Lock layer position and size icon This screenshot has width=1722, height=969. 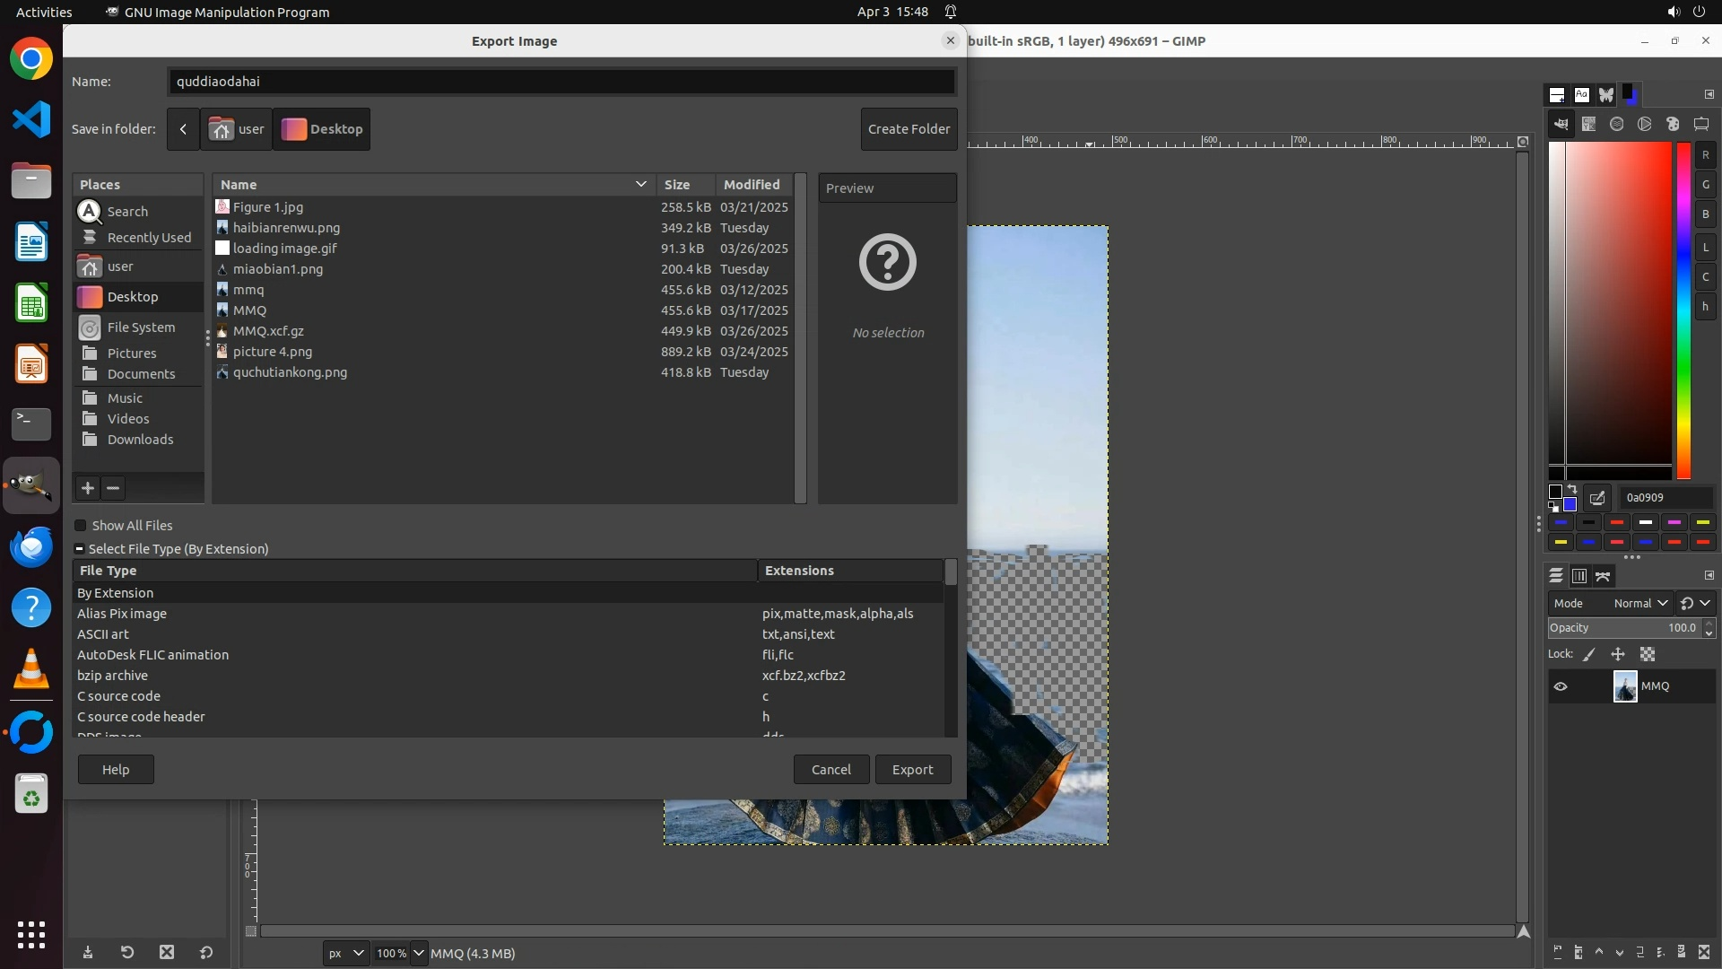[1618, 654]
